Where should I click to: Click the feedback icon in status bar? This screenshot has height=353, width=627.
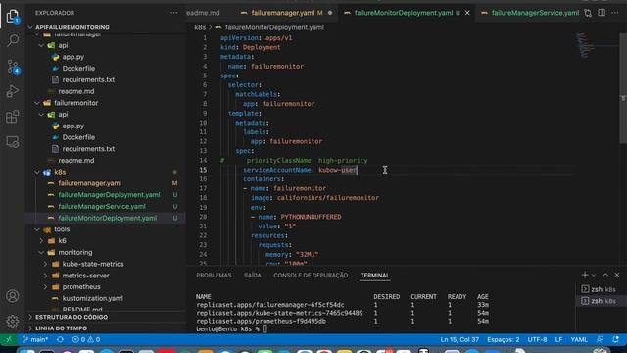pyautogui.click(x=601, y=340)
